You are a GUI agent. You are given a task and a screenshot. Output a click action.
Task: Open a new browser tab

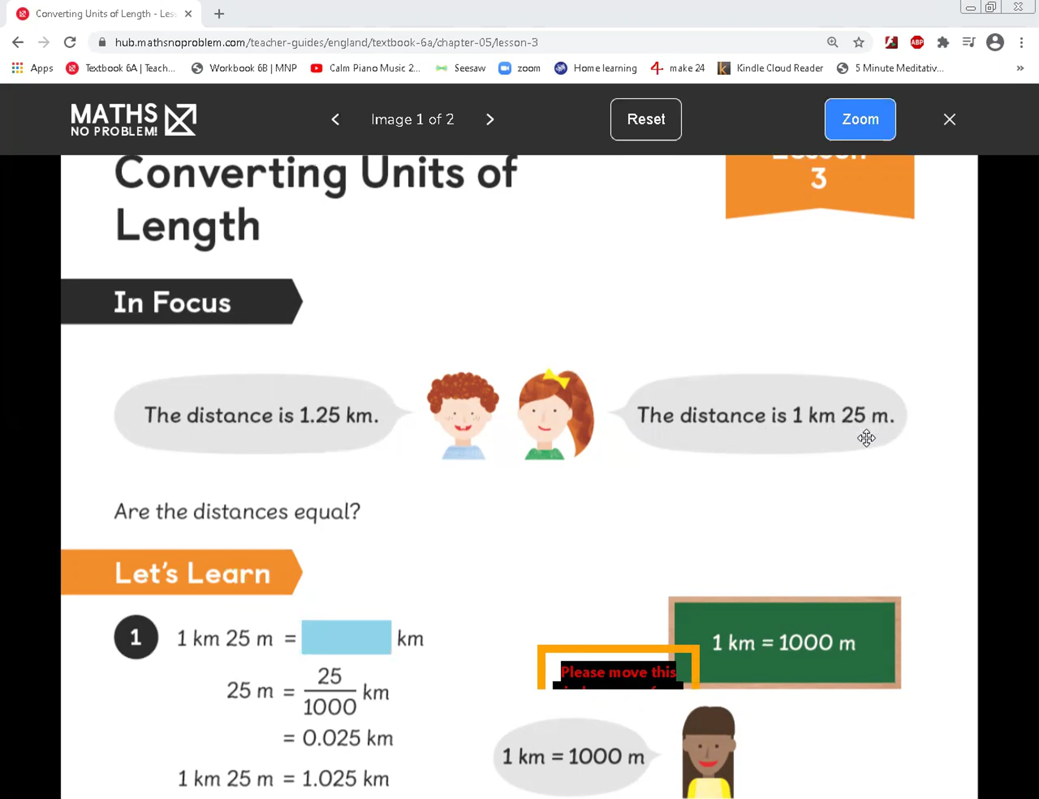(x=219, y=14)
